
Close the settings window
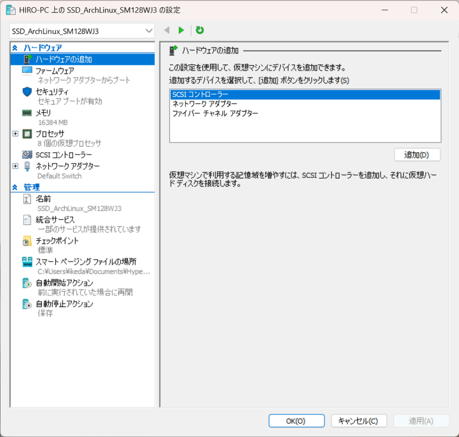click(444, 10)
